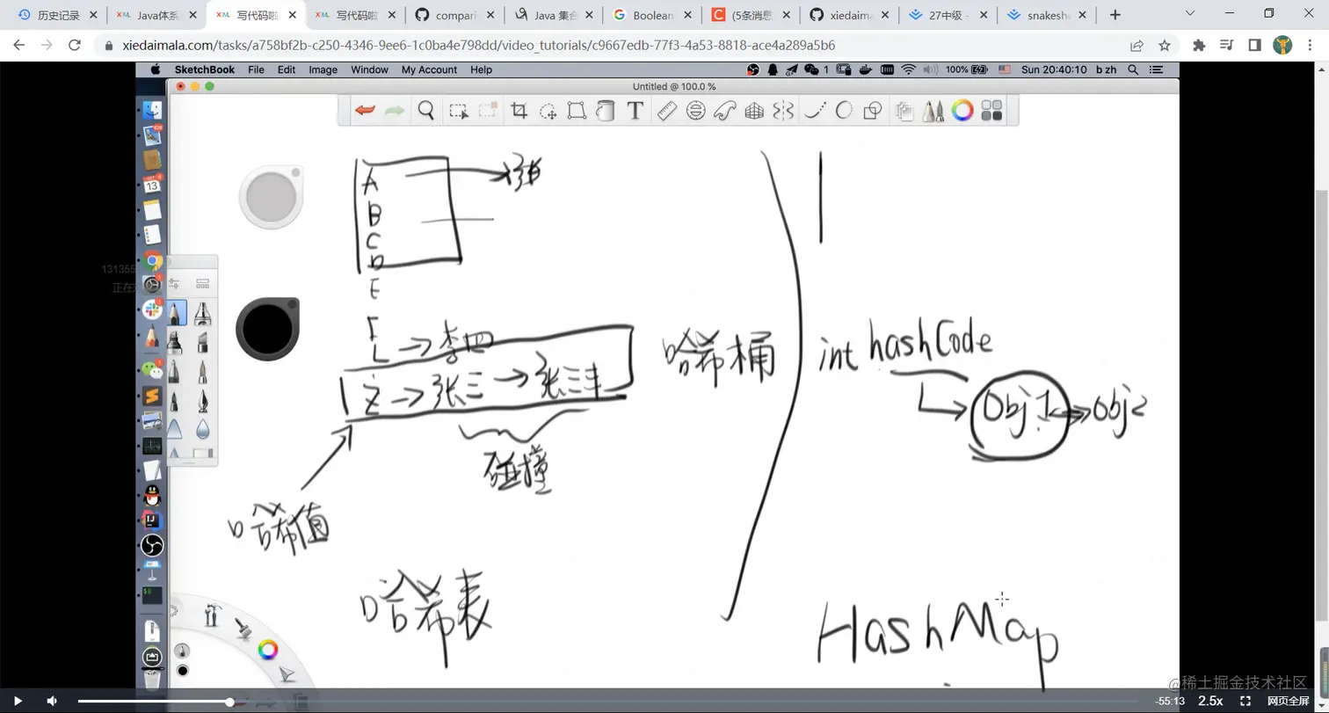Select the Text tool
The image size is (1329, 713).
coord(635,111)
